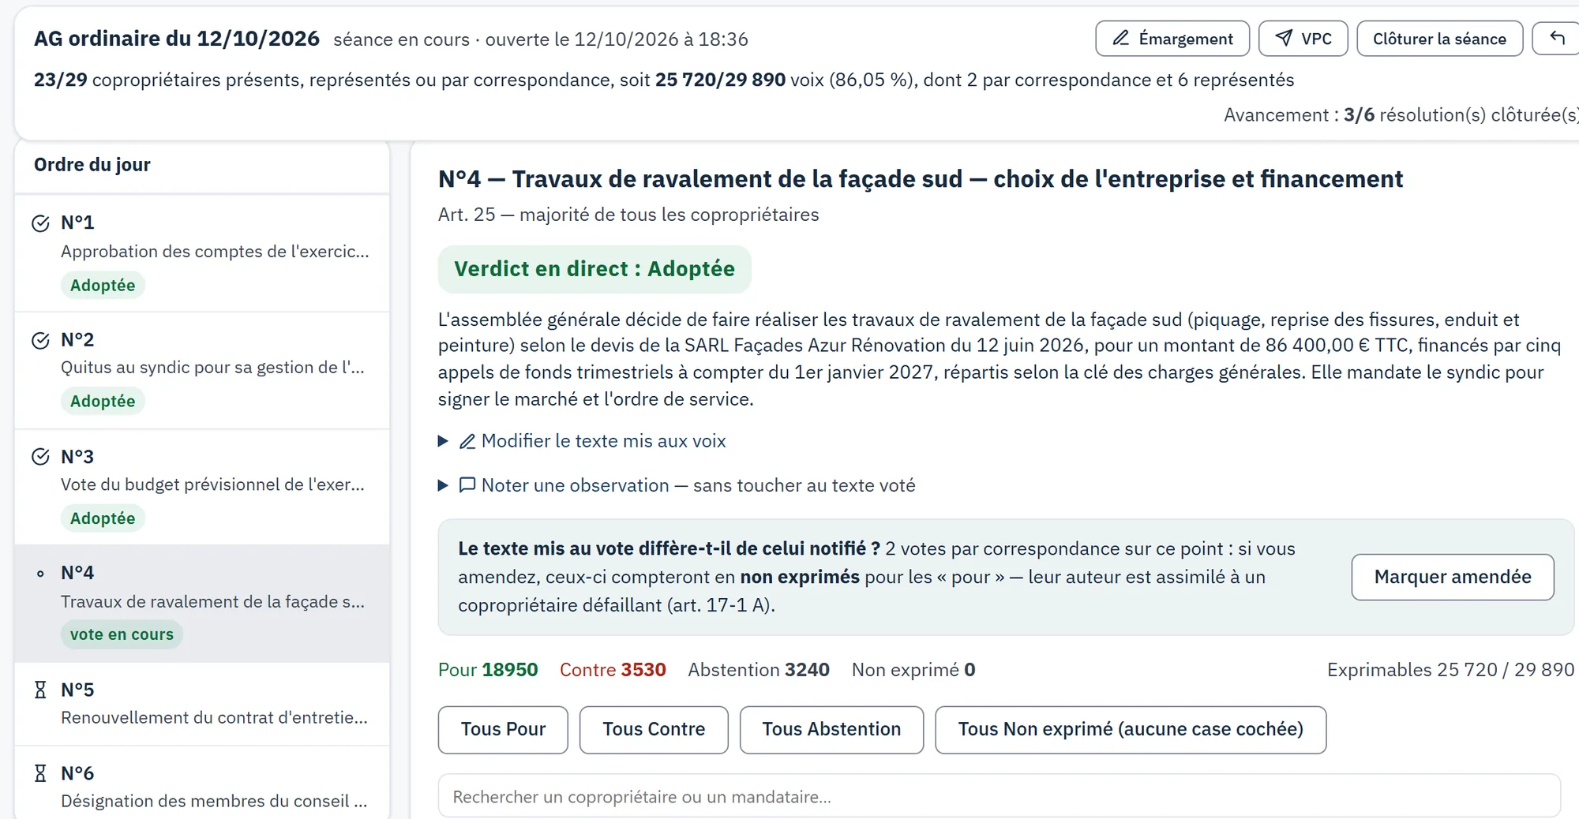Click the 'AG ordinaire du 12/10/2026' title
Image resolution: width=1579 pixels, height=819 pixels.
coord(177,39)
